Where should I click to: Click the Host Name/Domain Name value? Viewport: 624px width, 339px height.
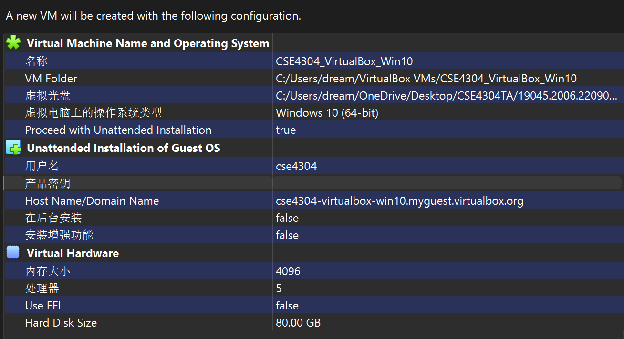point(399,201)
